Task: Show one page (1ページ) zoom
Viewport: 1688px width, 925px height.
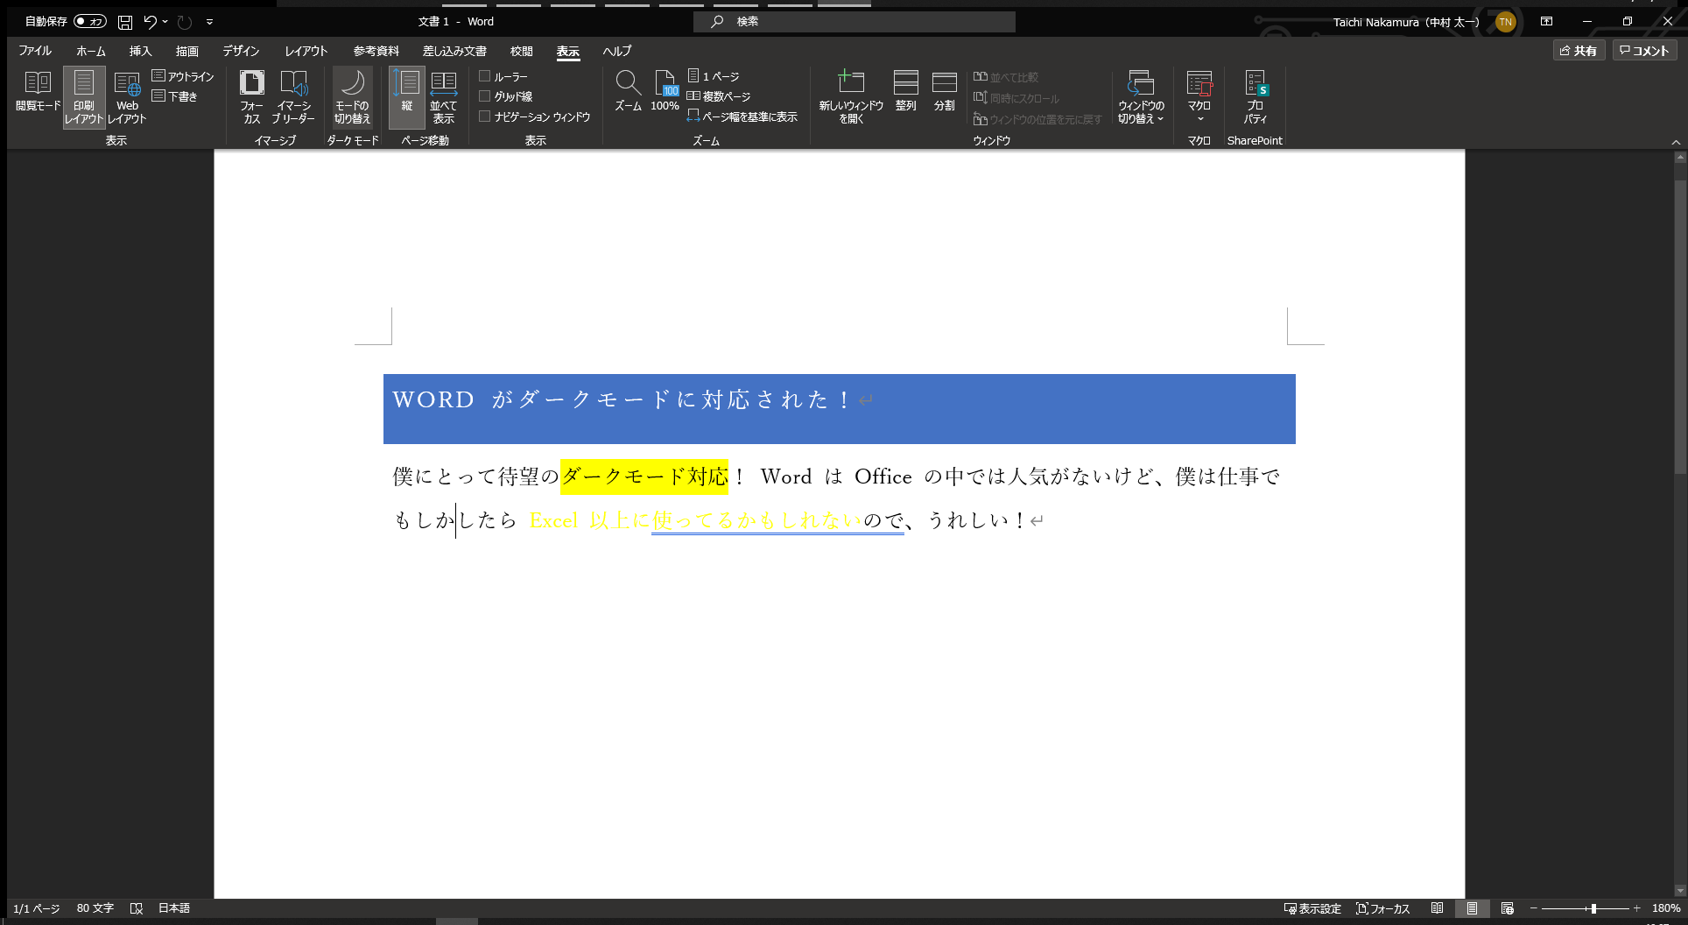Action: coord(714,76)
